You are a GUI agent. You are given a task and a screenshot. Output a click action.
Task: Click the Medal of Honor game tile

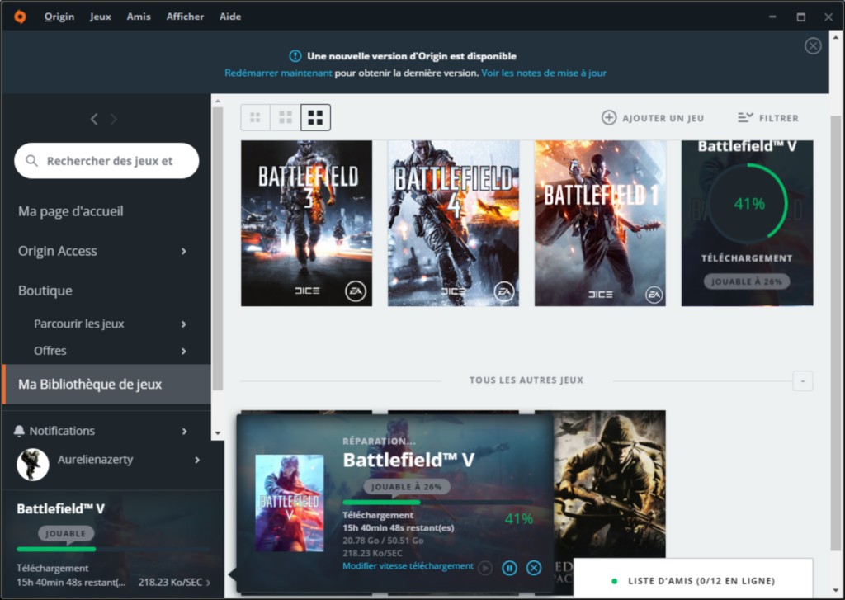[610, 484]
